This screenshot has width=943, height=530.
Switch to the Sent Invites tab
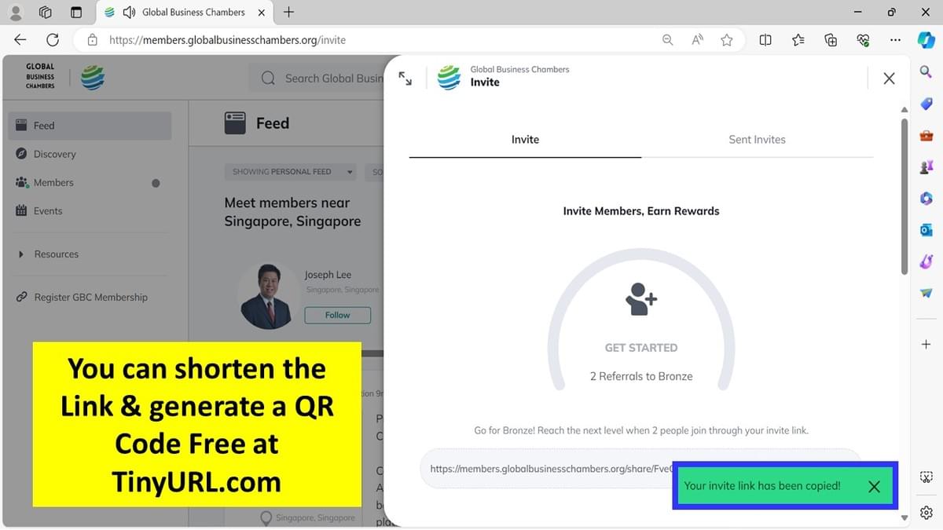click(x=757, y=140)
